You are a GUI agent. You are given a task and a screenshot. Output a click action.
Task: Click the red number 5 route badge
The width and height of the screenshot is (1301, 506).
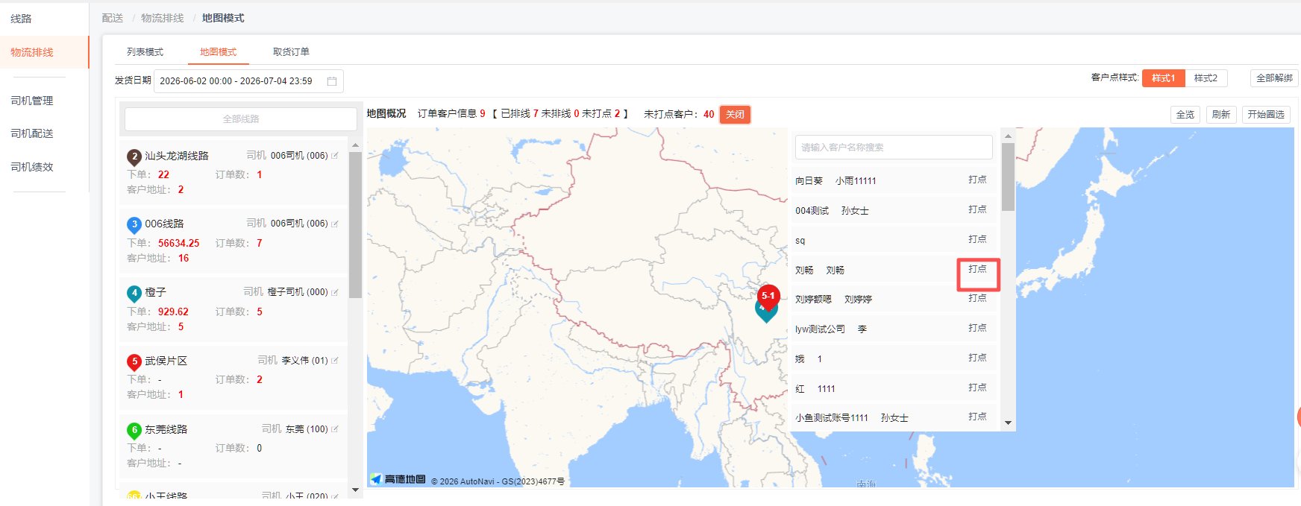pos(134,362)
